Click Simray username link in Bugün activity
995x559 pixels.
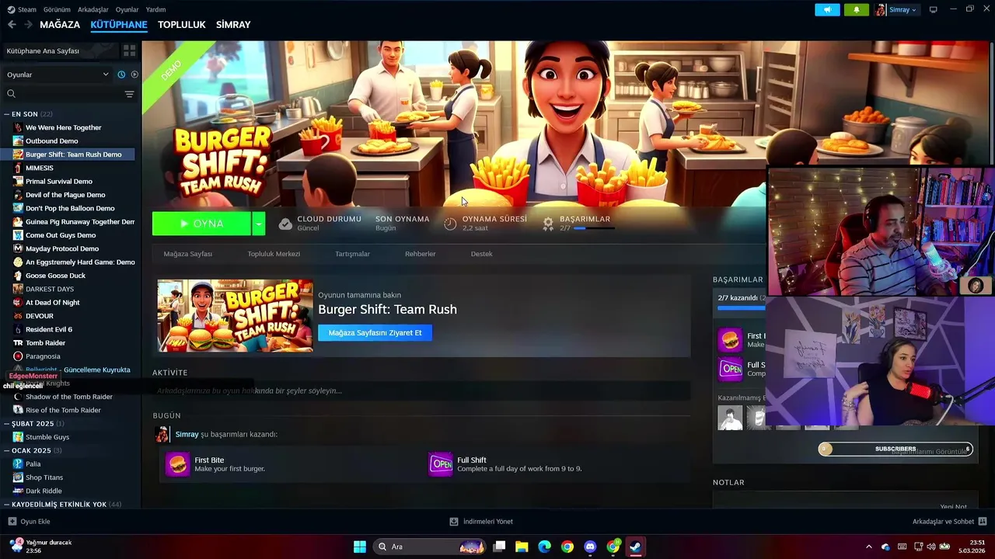[187, 434]
